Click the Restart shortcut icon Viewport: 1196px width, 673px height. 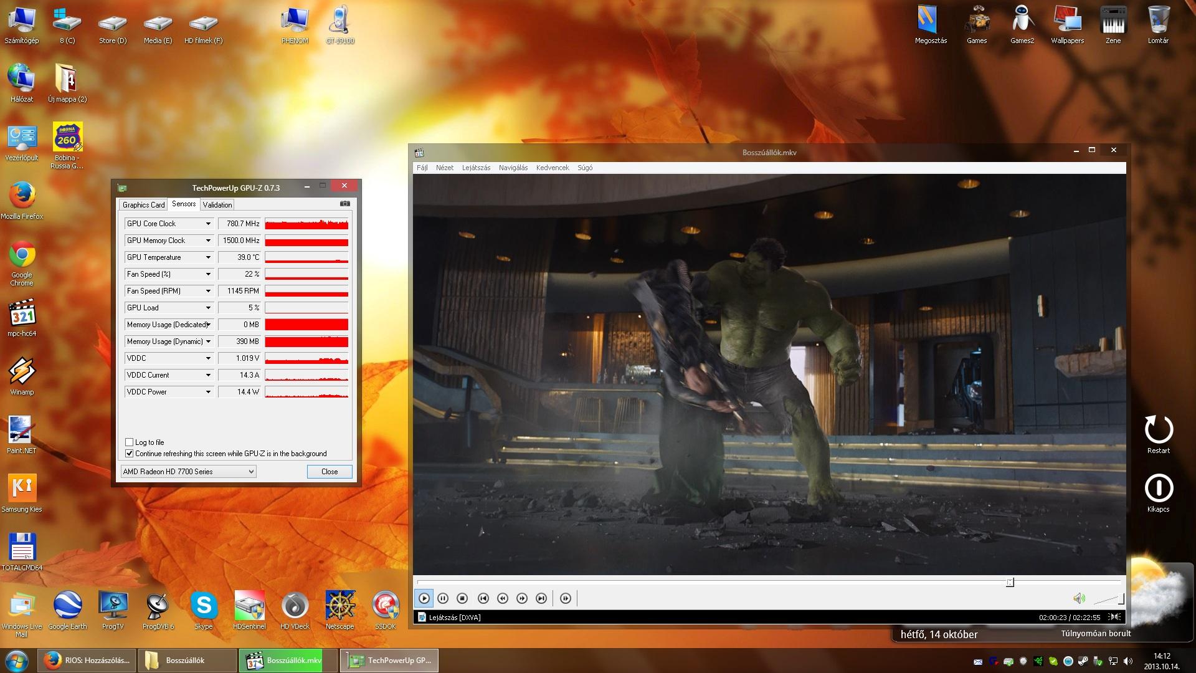[x=1159, y=434]
